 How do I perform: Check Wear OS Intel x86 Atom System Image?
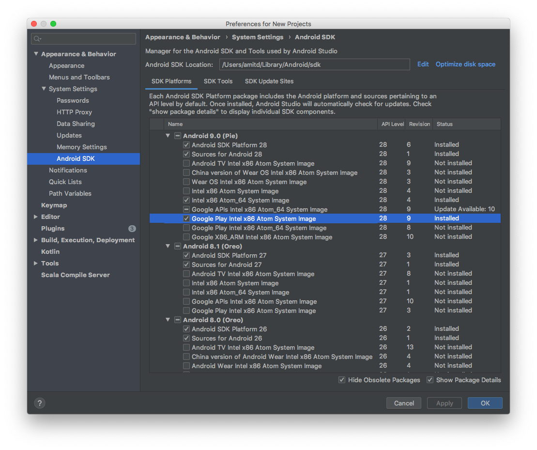click(x=186, y=182)
